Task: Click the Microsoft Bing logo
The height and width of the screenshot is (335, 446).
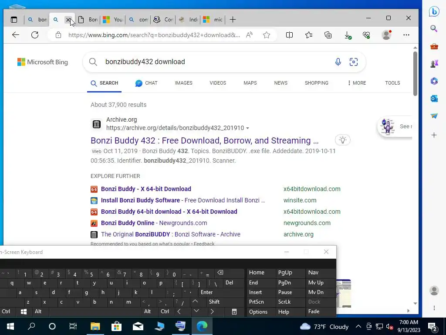Action: point(43,62)
